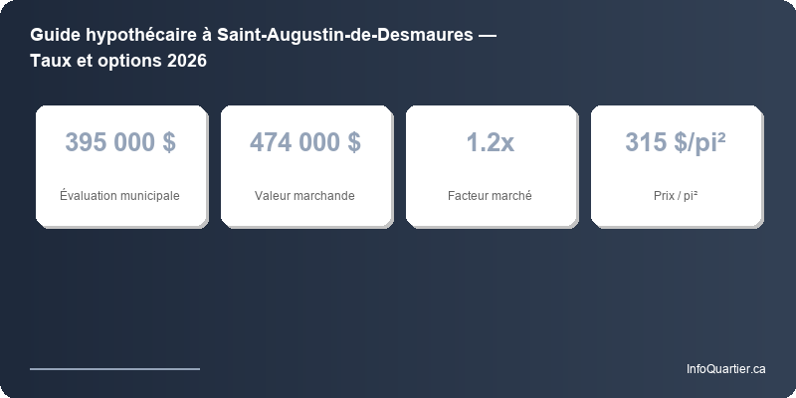This screenshot has height=398, width=796.
Task: Click the "Prix / pi²" label
Action: (x=676, y=196)
